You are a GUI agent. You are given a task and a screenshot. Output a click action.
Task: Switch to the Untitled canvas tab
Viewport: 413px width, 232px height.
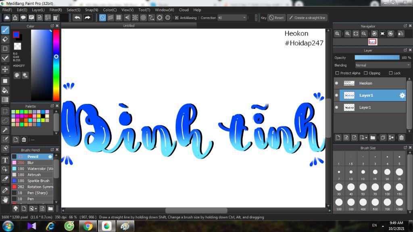tap(129, 26)
